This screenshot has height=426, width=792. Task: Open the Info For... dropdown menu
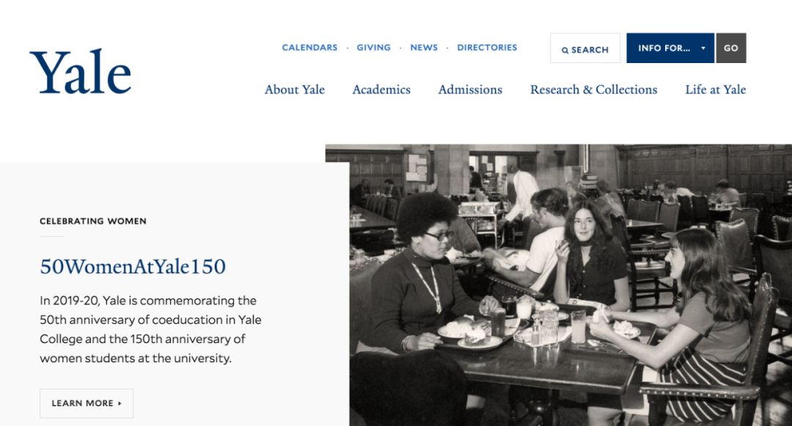670,48
